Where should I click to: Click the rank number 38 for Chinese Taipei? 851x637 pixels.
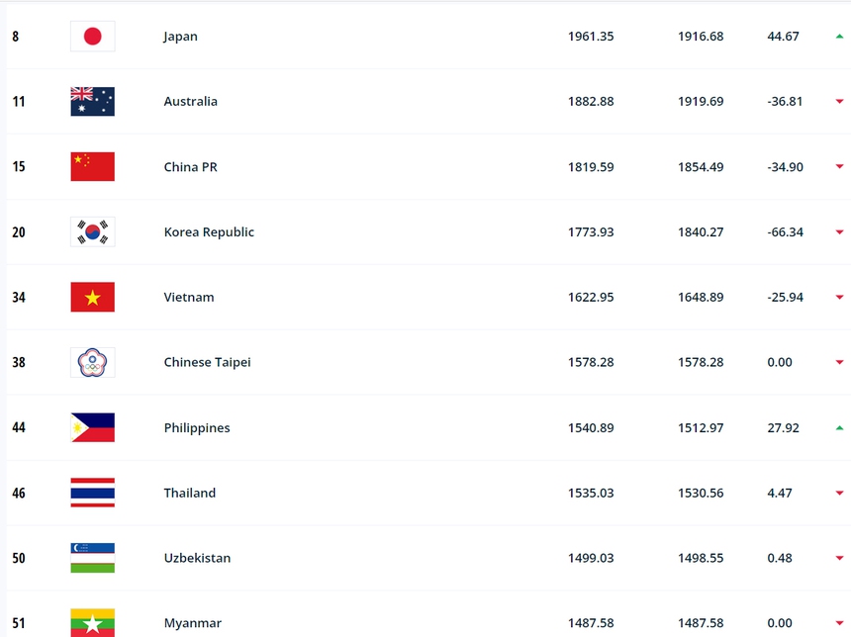[x=18, y=362]
